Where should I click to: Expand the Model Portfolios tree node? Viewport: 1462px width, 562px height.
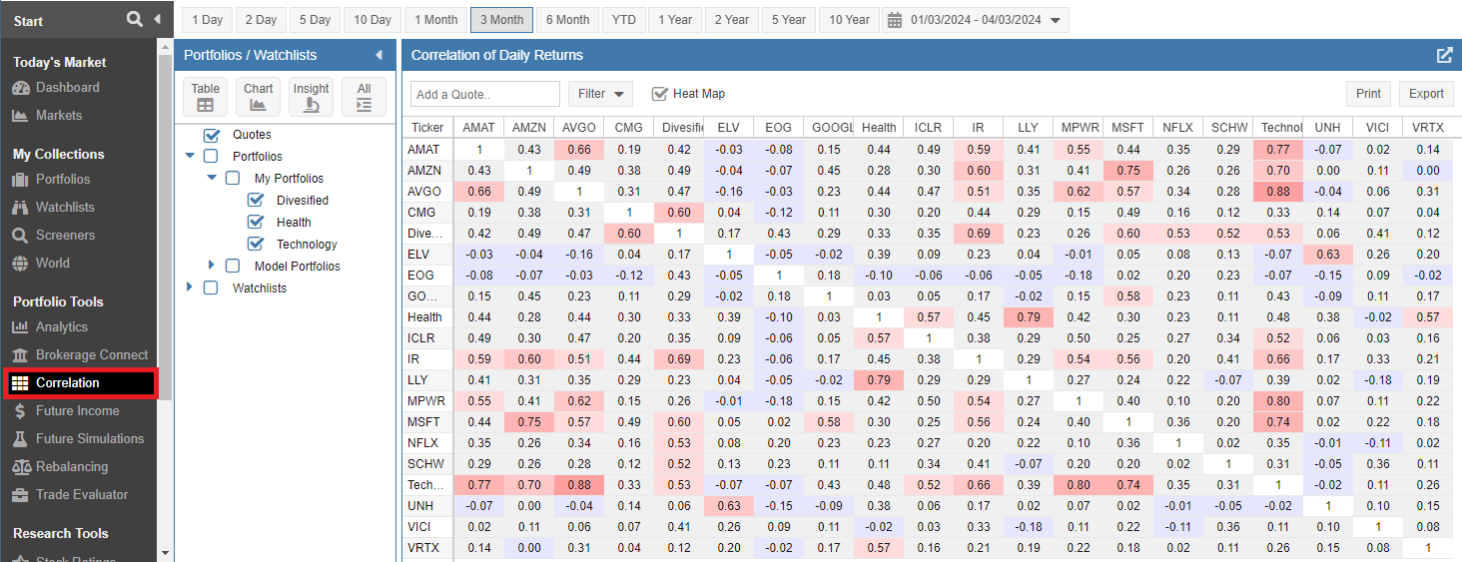pos(211,266)
